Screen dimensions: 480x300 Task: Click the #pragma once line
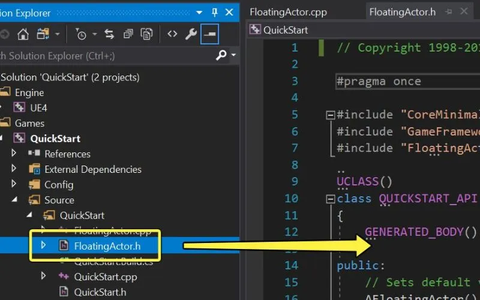point(379,82)
